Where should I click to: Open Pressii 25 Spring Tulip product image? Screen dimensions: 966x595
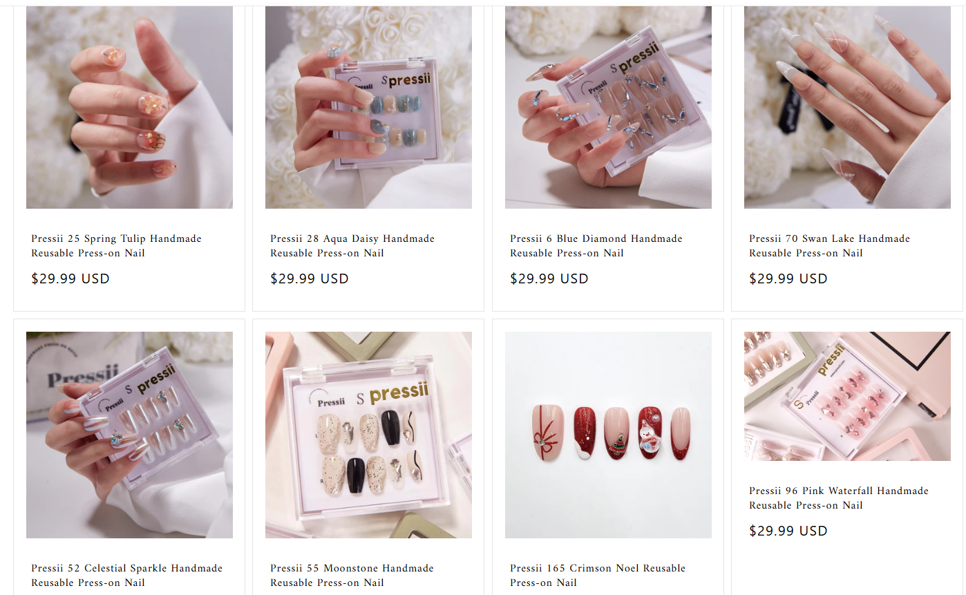click(x=129, y=107)
